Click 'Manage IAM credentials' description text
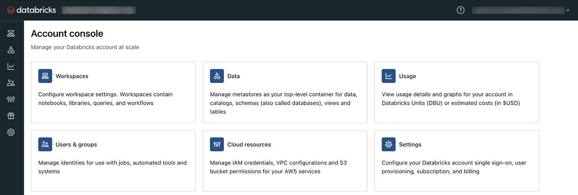The image size is (578, 195). 278,167
